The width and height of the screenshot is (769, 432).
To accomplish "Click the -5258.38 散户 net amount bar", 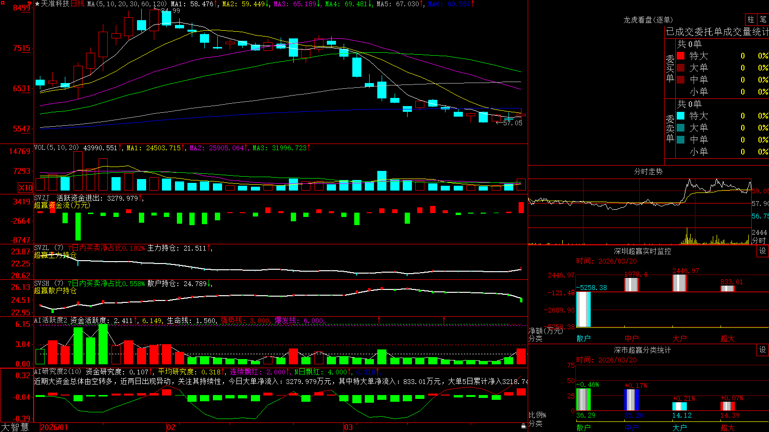I will (x=583, y=309).
